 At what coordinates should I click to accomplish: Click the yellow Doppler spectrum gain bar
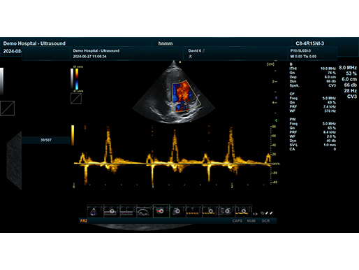pos(73,135)
